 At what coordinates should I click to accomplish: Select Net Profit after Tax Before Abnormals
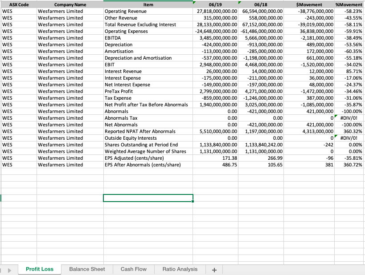coord(148,105)
